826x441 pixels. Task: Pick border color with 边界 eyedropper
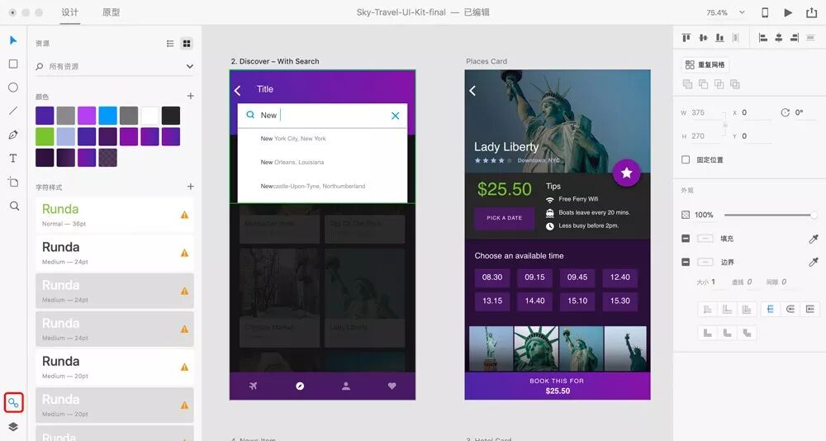coord(814,262)
